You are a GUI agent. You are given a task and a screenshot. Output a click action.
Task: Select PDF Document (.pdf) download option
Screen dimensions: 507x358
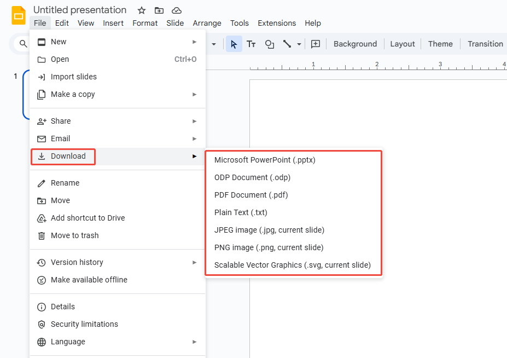[251, 195]
